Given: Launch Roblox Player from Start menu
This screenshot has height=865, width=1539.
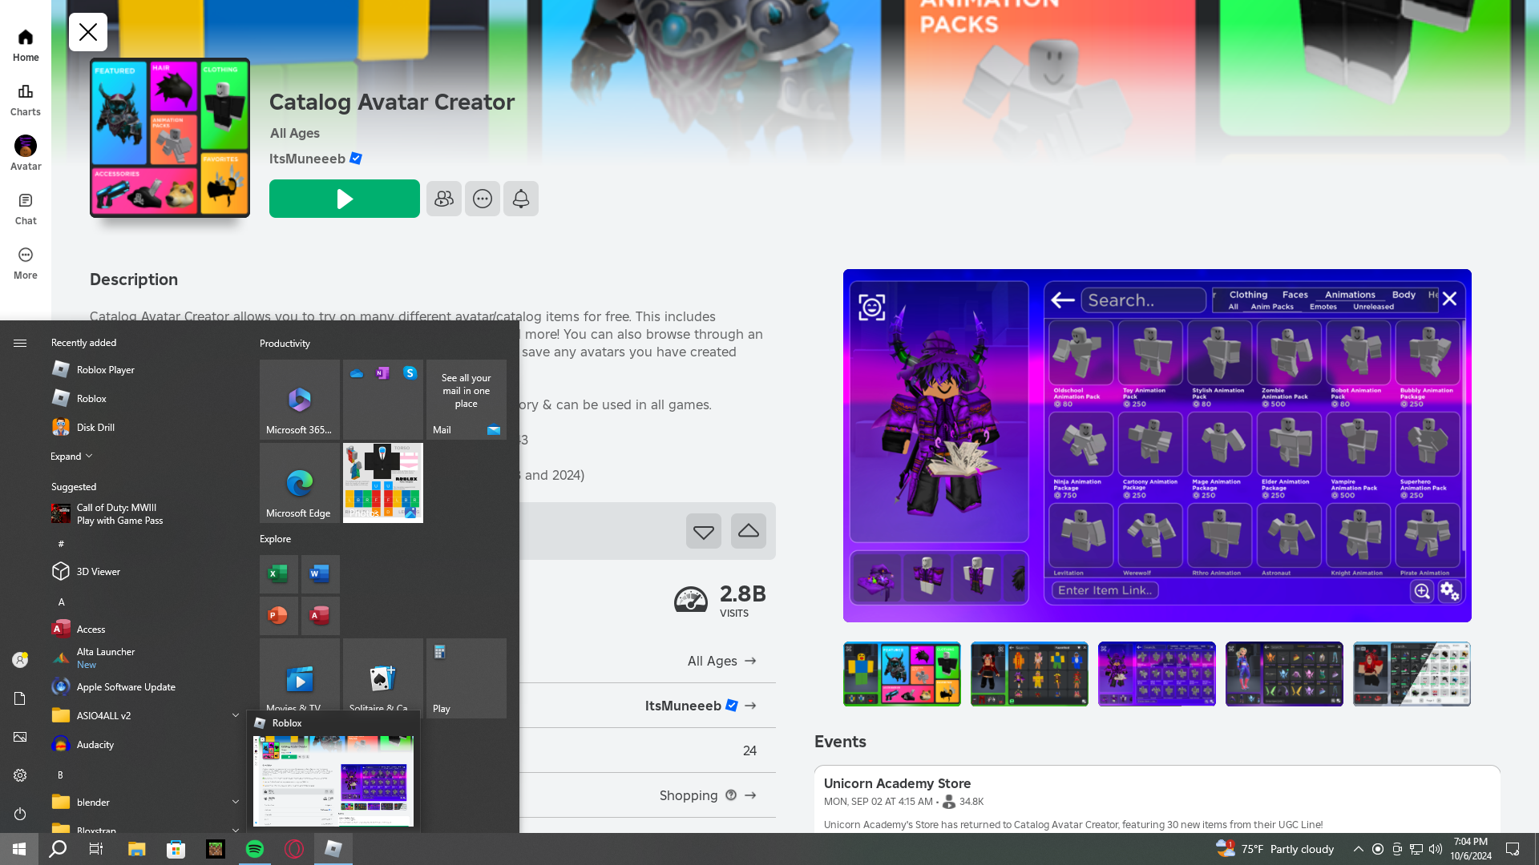Looking at the screenshot, I should (105, 369).
